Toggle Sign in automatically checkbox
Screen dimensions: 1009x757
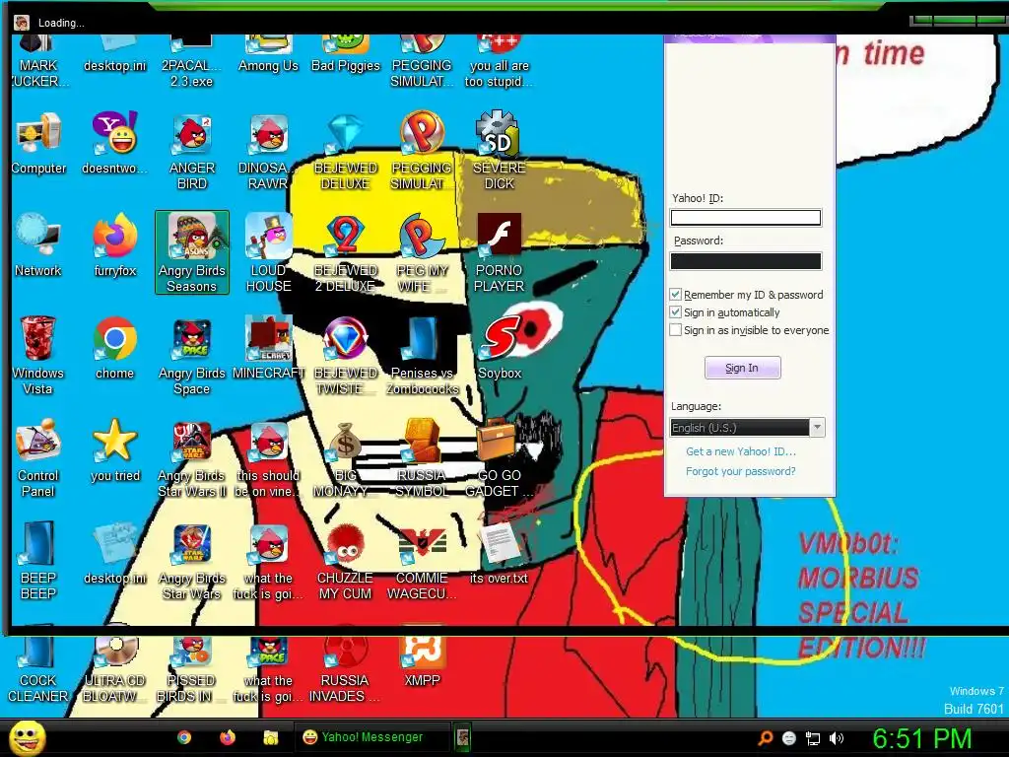pyautogui.click(x=675, y=312)
